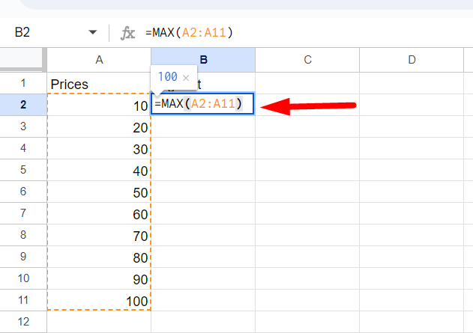Image resolution: width=473 pixels, height=333 pixels.
Task: Close the 100 formula result tooltip
Action: pyautogui.click(x=186, y=77)
